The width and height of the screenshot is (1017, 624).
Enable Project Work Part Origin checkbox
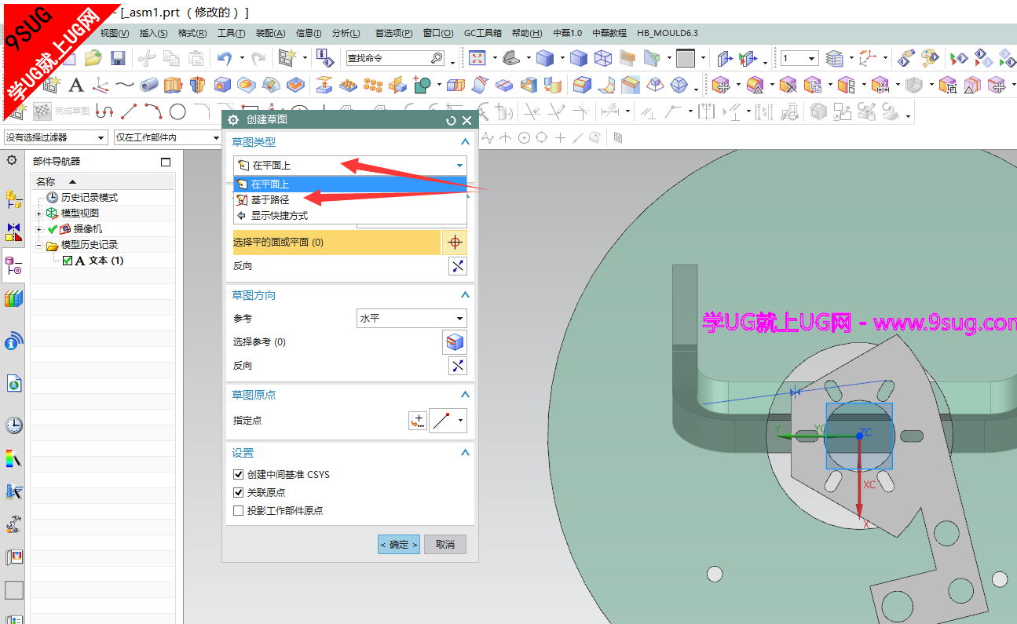click(239, 511)
